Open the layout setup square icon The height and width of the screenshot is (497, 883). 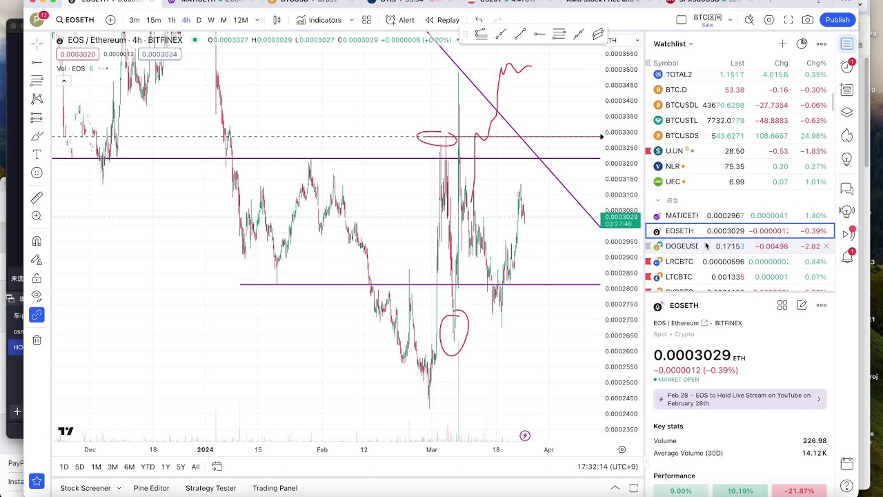682,20
